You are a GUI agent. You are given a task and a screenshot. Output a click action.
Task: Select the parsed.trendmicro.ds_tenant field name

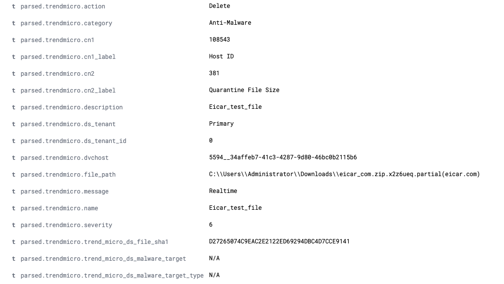(x=68, y=124)
